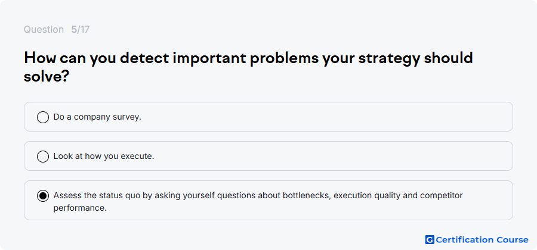
Task: Click the "Assess the status quo" answer text
Action: (258, 202)
